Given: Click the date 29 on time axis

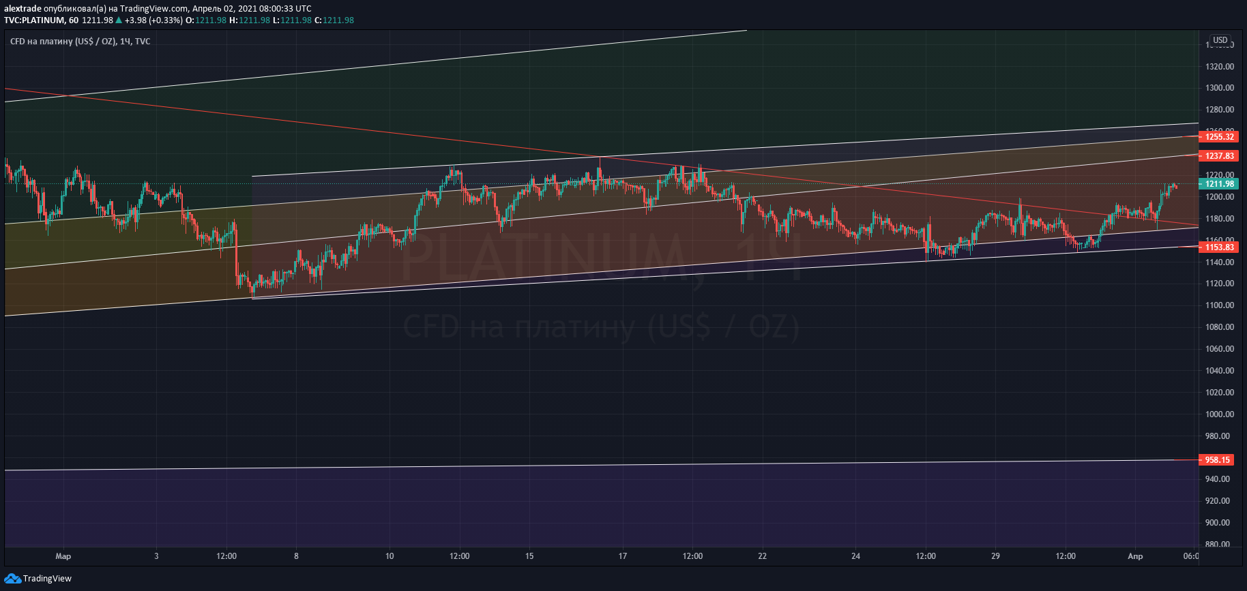Looking at the screenshot, I should (x=996, y=556).
